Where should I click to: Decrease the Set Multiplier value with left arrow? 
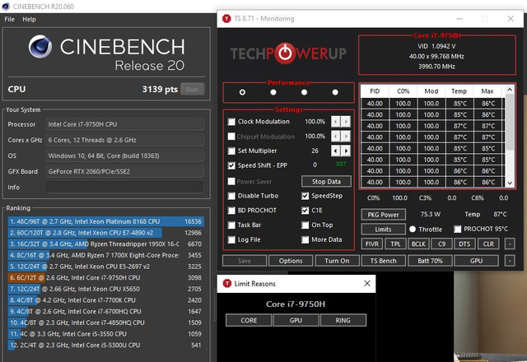click(x=336, y=151)
